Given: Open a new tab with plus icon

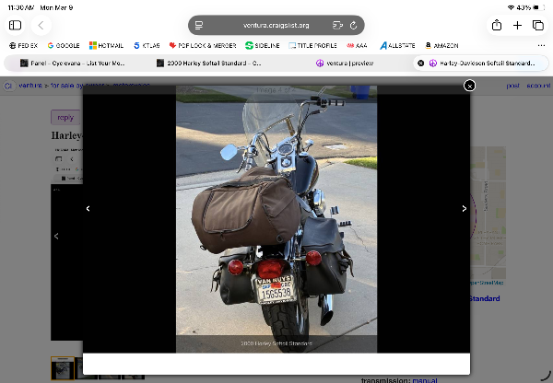Looking at the screenshot, I should pos(517,25).
